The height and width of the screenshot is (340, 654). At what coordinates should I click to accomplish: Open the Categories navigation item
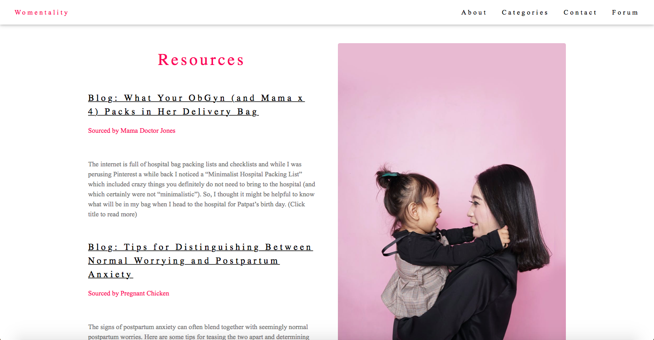(x=525, y=12)
